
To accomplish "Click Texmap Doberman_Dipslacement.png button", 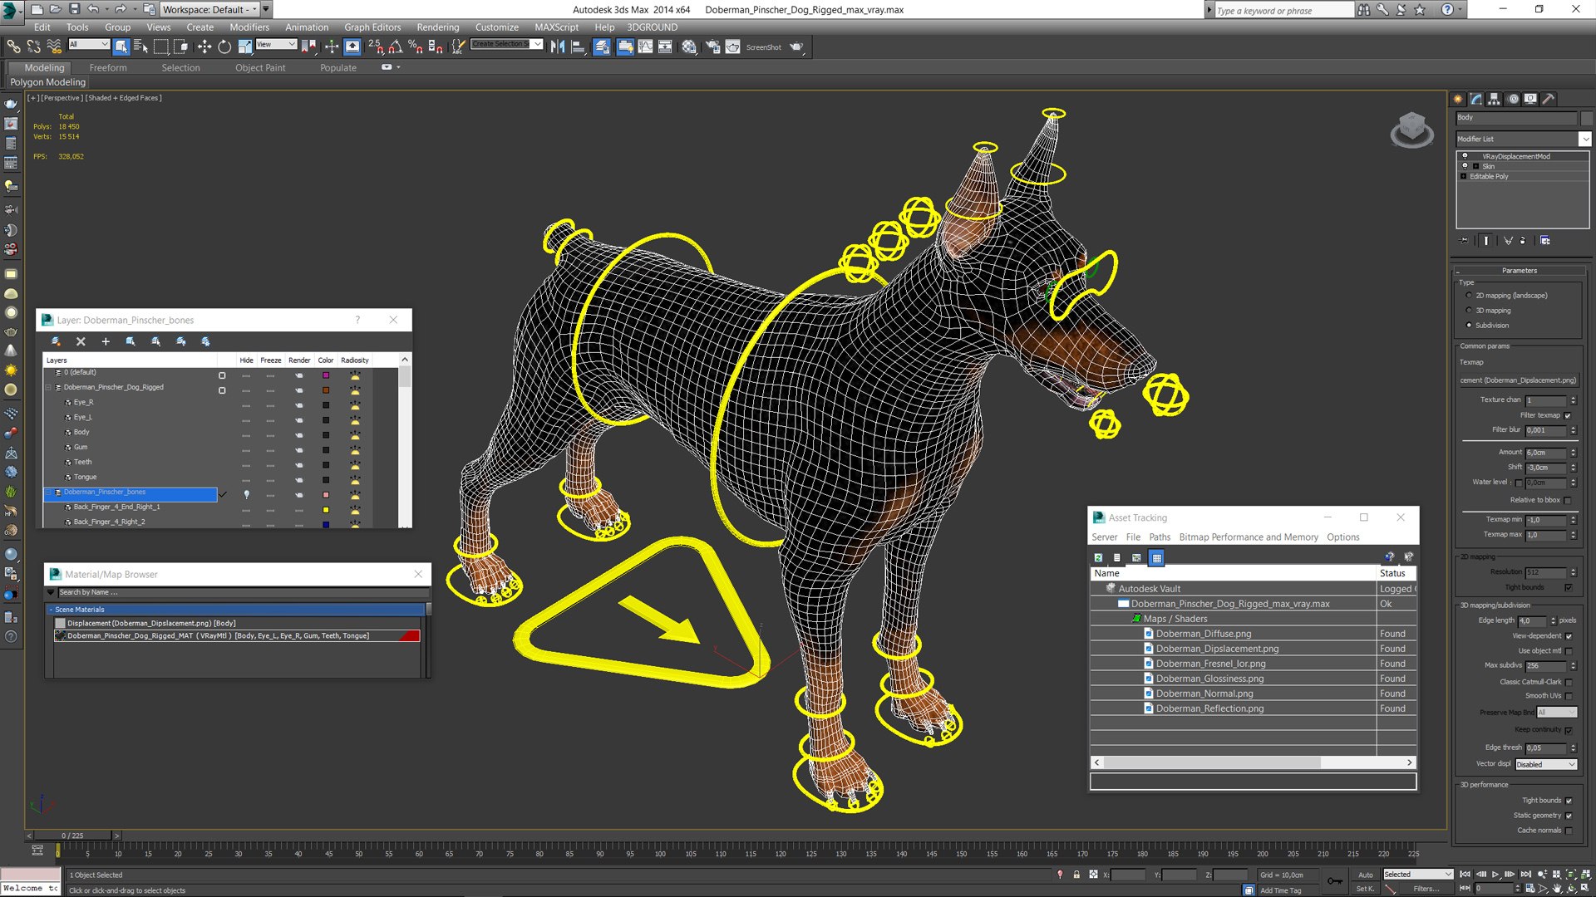I will (x=1518, y=380).
